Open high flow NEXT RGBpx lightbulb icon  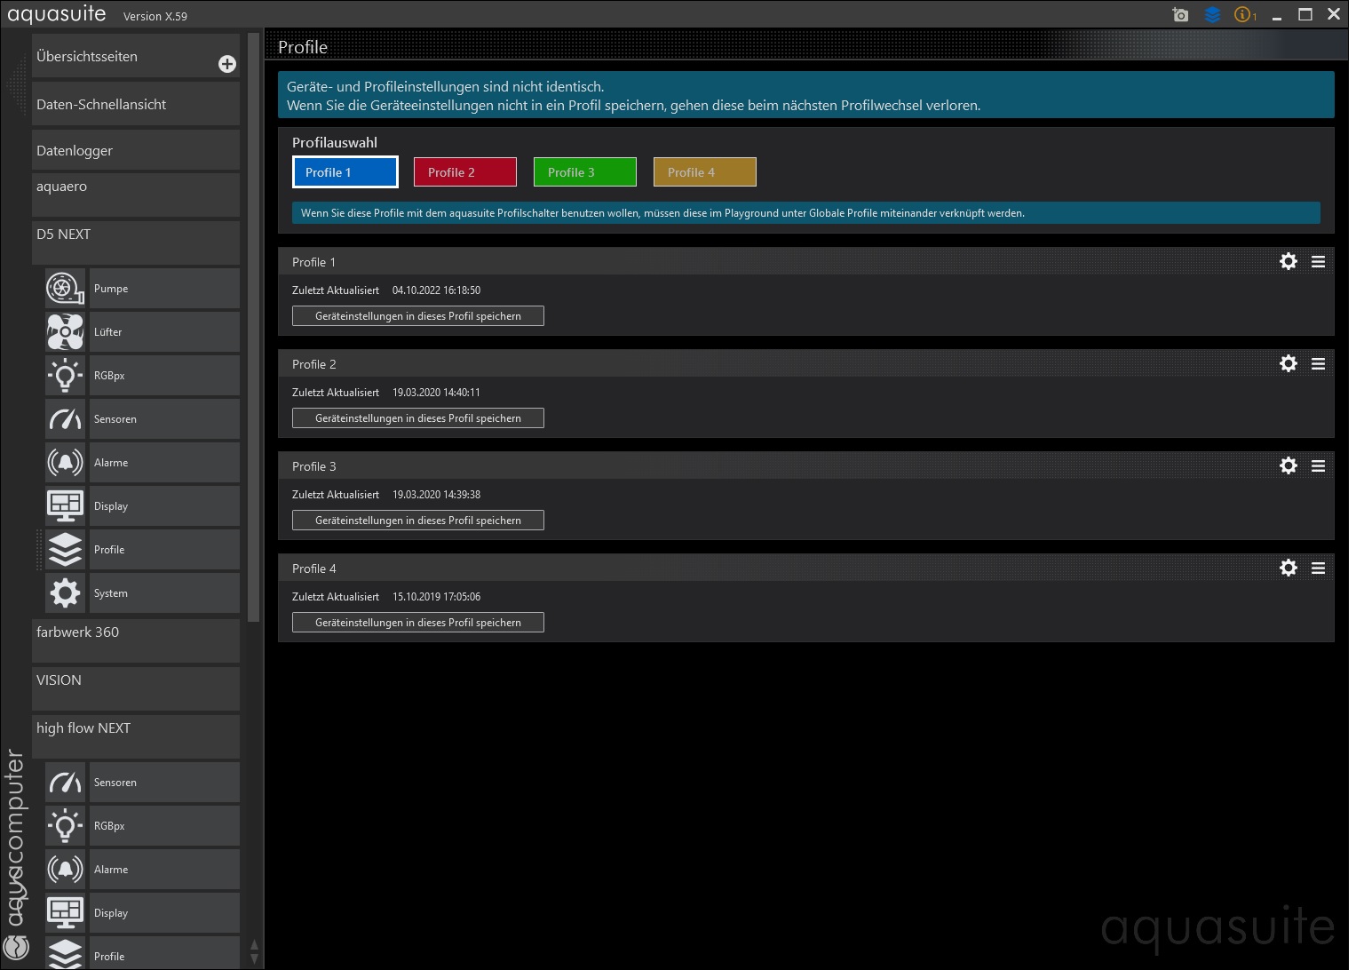point(65,826)
